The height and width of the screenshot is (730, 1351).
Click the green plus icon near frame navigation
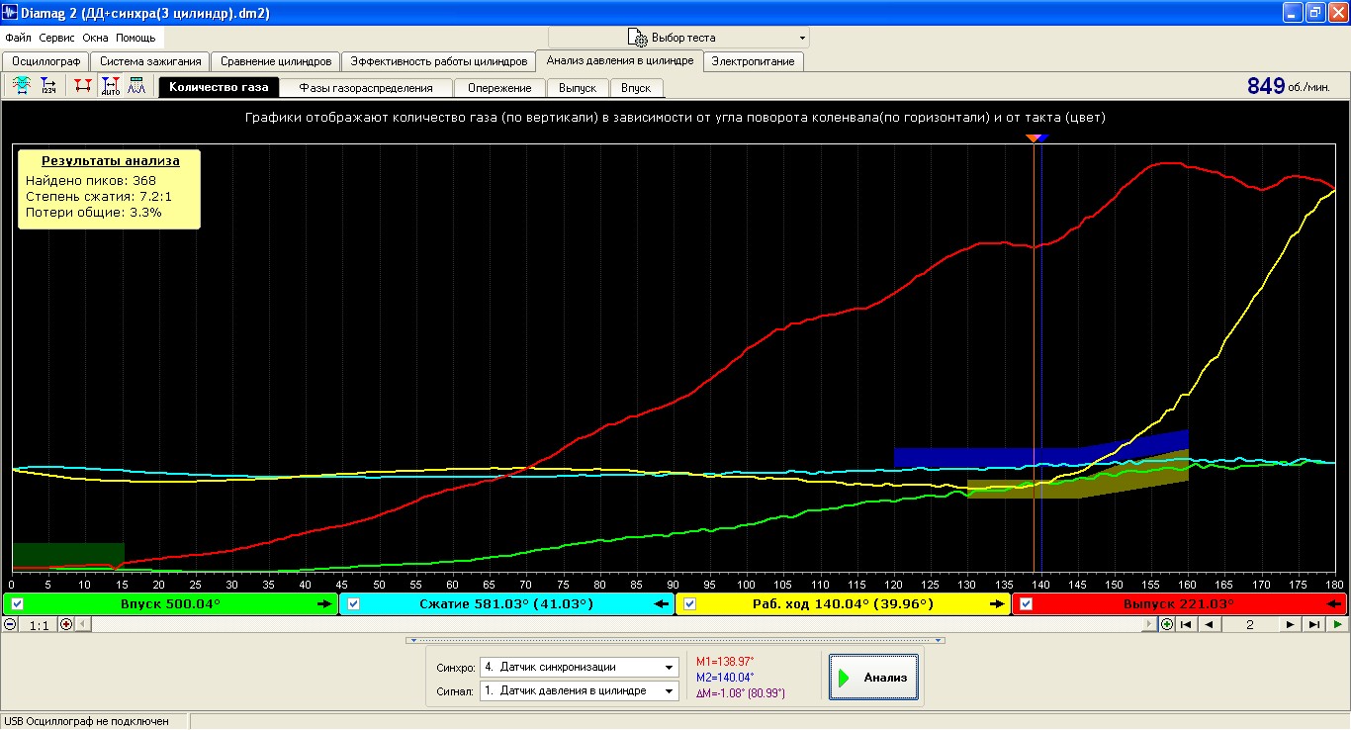pos(1167,624)
